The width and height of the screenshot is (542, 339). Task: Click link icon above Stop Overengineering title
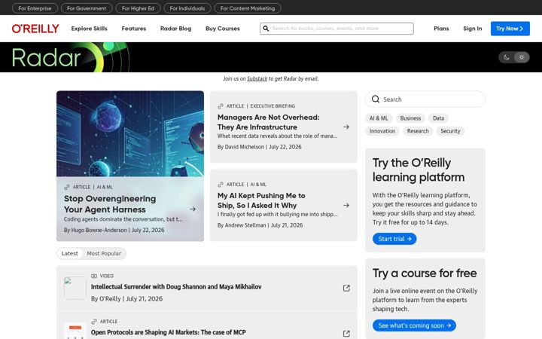[x=67, y=187]
